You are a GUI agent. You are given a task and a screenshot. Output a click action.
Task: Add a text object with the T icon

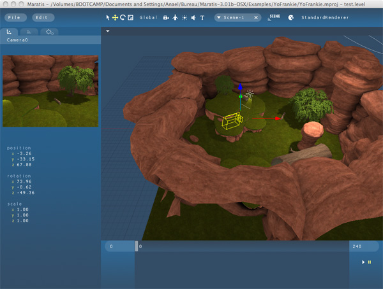[202, 18]
